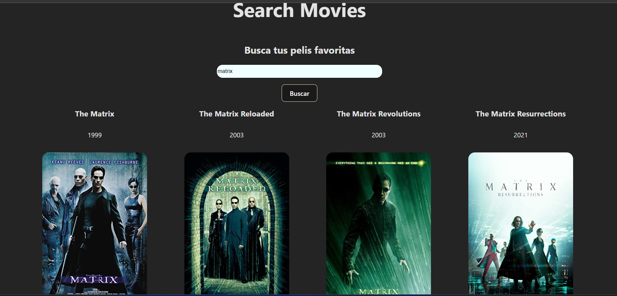The width and height of the screenshot is (617, 296).
Task: Click the 1999 year label
Action: [x=95, y=135]
